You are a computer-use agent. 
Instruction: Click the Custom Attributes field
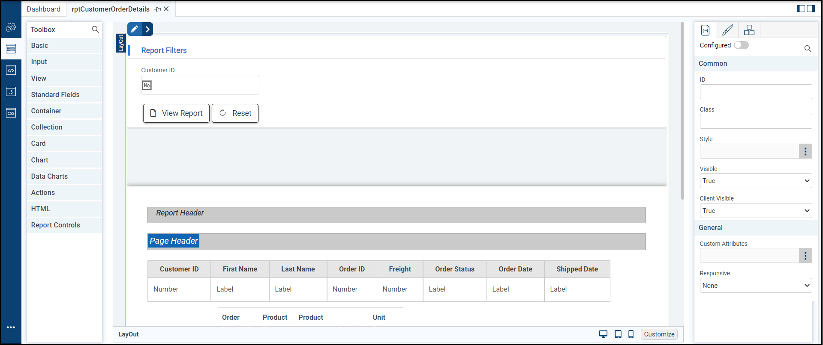(750, 256)
